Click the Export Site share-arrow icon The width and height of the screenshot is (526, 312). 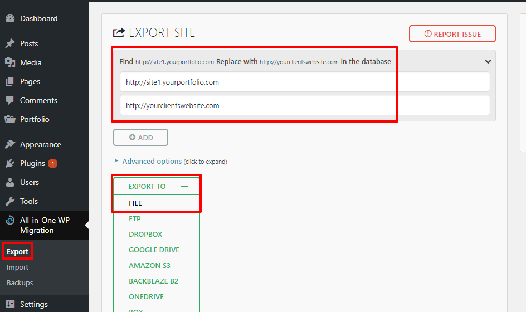(119, 32)
